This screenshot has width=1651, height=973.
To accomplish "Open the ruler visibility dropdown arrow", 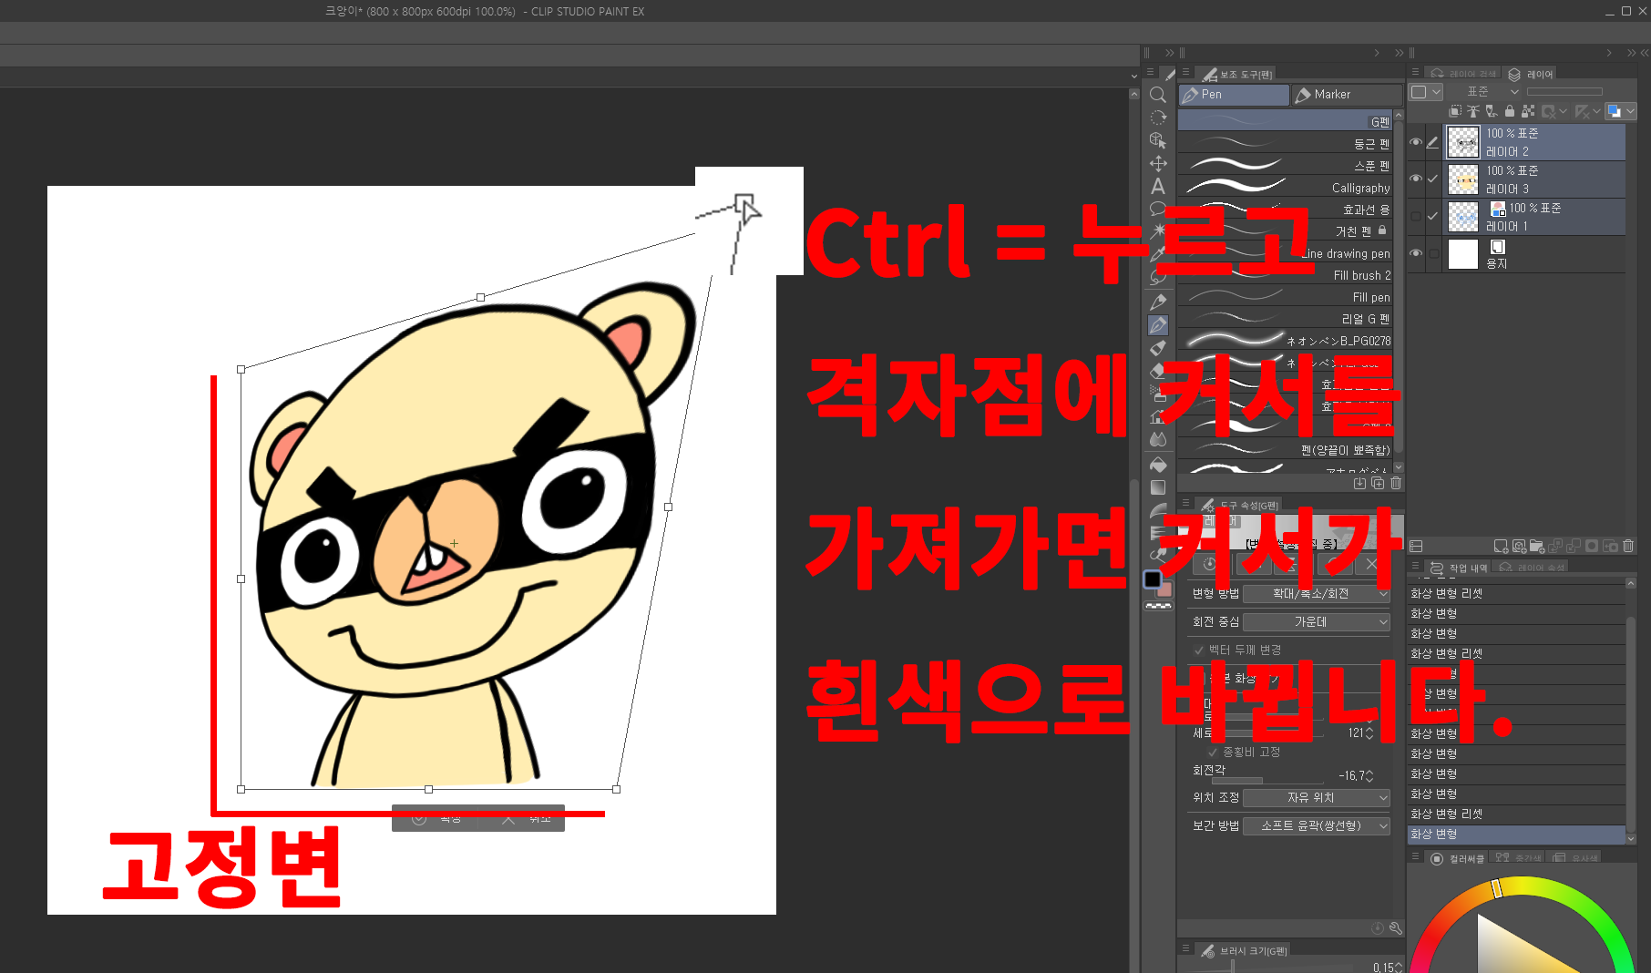I will 1596,111.
